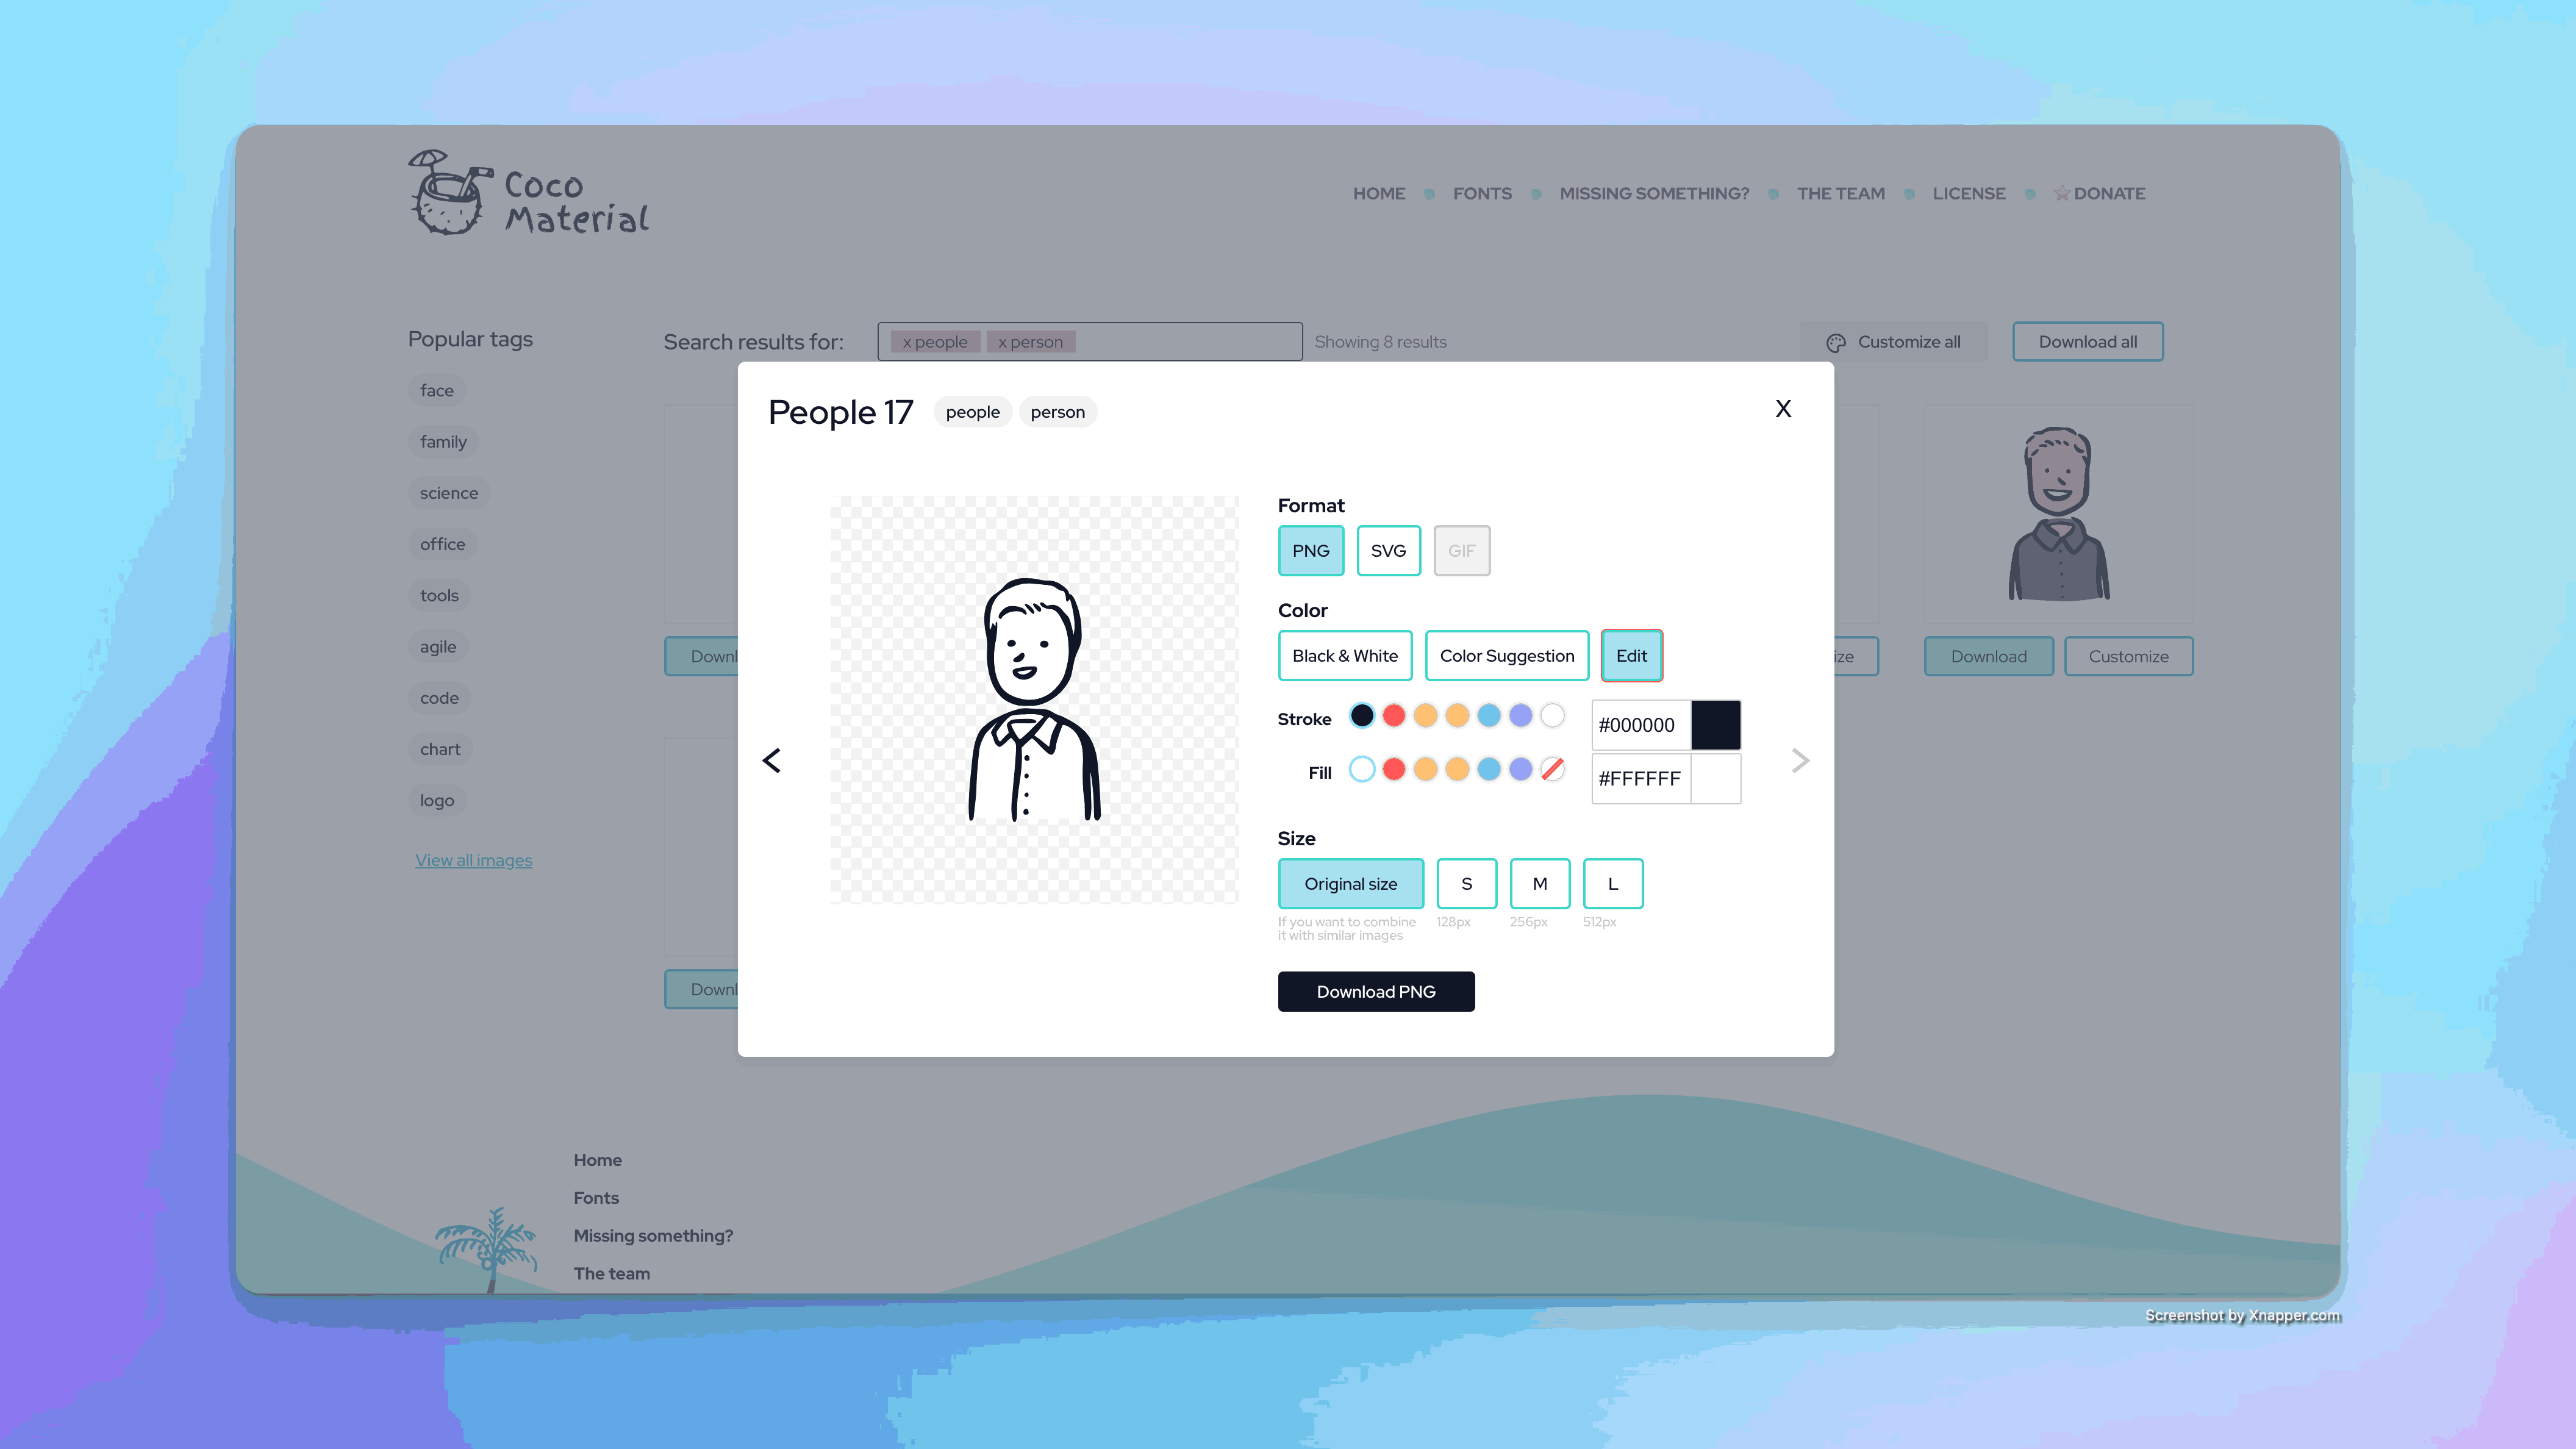
Task: Open the black stroke color picker square
Action: (1716, 725)
